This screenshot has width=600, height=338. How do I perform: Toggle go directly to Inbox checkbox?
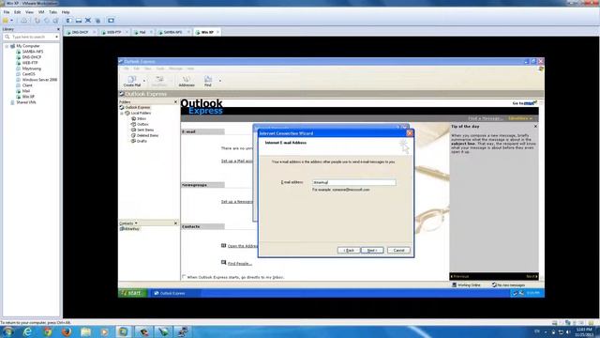(184, 277)
